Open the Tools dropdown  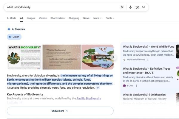pos(110,18)
